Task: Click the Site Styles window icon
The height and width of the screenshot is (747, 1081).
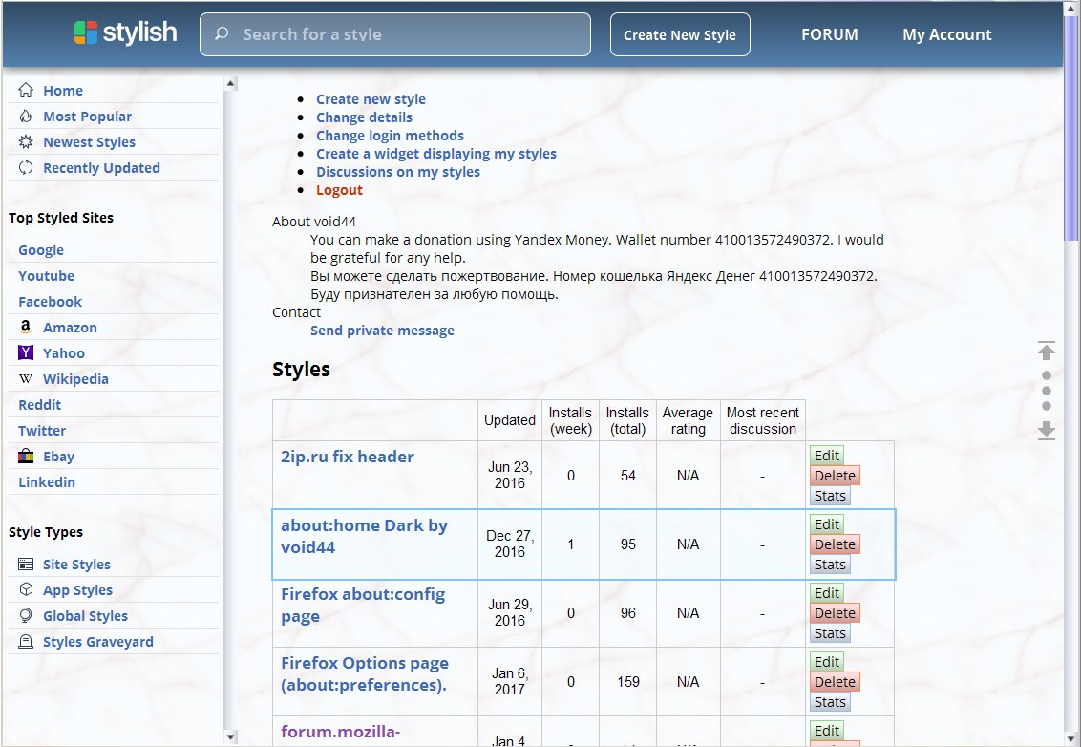Action: tap(26, 565)
